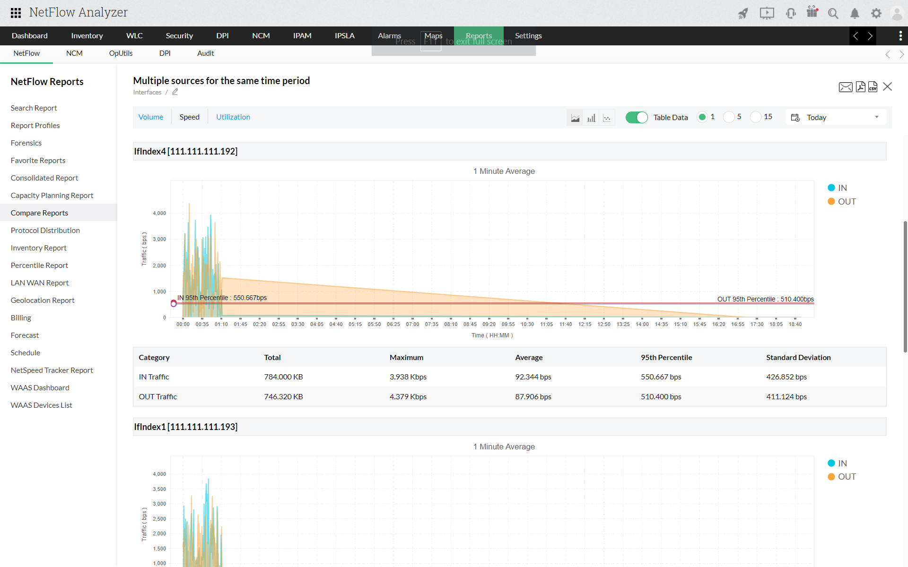Viewport: 908px width, 567px height.
Task: Open the notifications bell icon
Action: click(855, 13)
